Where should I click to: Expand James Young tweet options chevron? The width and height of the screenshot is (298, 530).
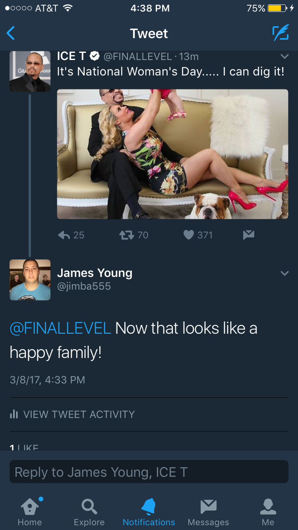pos(284,273)
